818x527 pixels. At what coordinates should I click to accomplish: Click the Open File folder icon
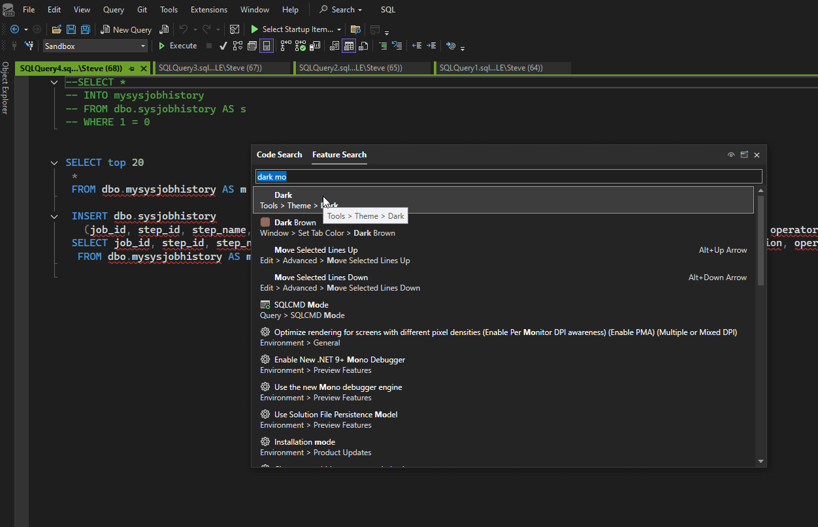57,29
